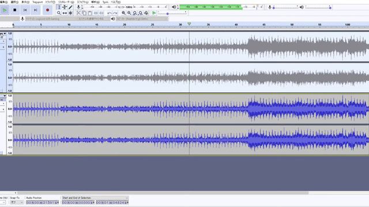Viewport: 369px width, 207px height.
Task: Click the green playhead marker on timeline
Action: tap(189, 24)
